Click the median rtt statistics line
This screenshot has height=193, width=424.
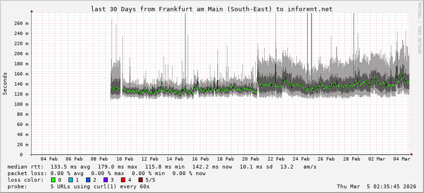click(162, 167)
